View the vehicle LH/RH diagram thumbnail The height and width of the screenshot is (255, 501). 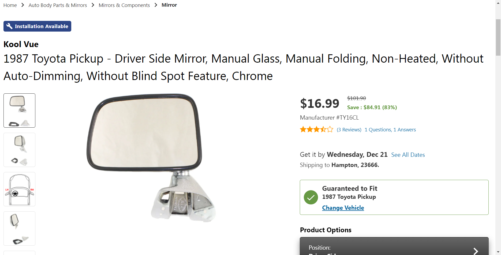[20, 189]
